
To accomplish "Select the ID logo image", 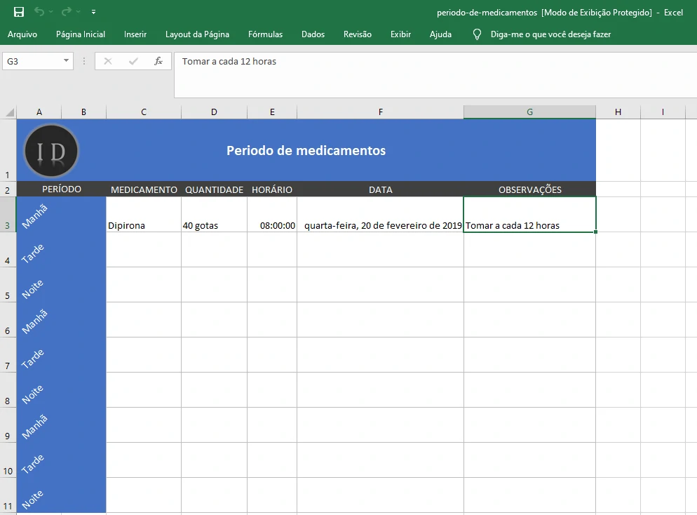I will 51,150.
